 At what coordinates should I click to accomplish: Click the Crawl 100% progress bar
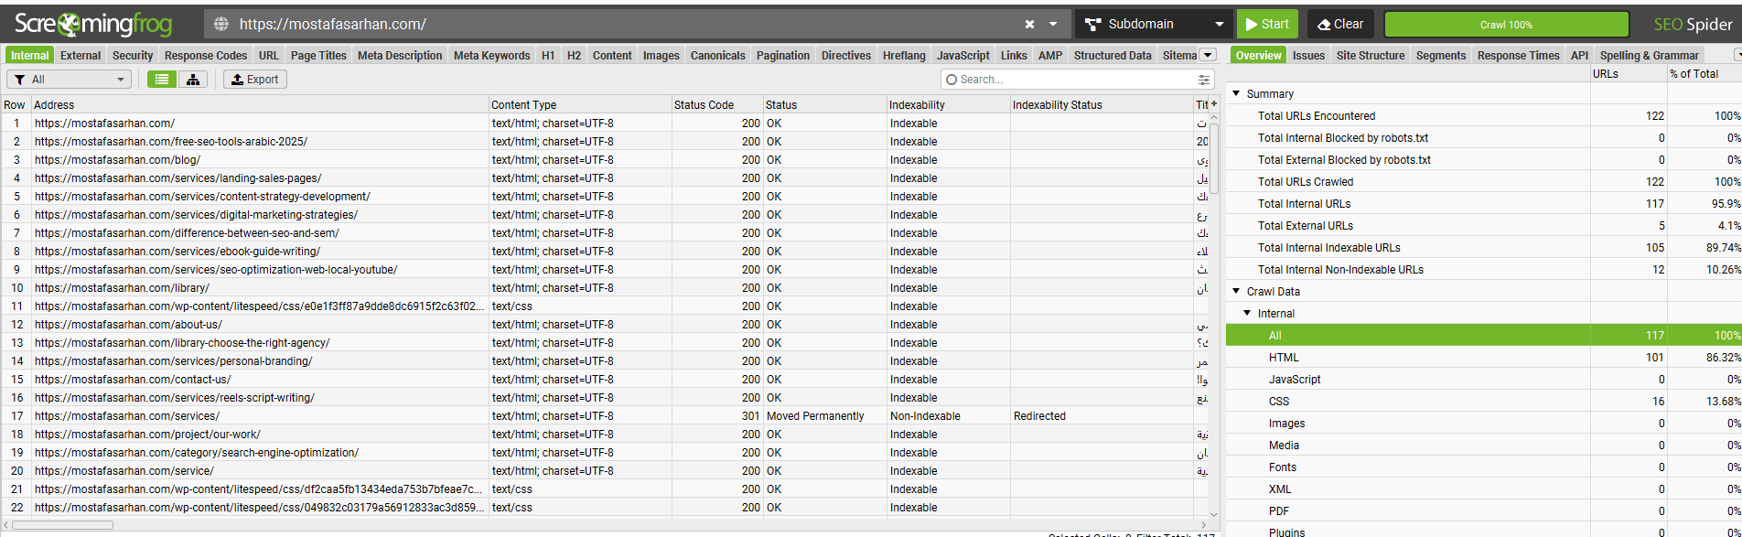coord(1506,25)
